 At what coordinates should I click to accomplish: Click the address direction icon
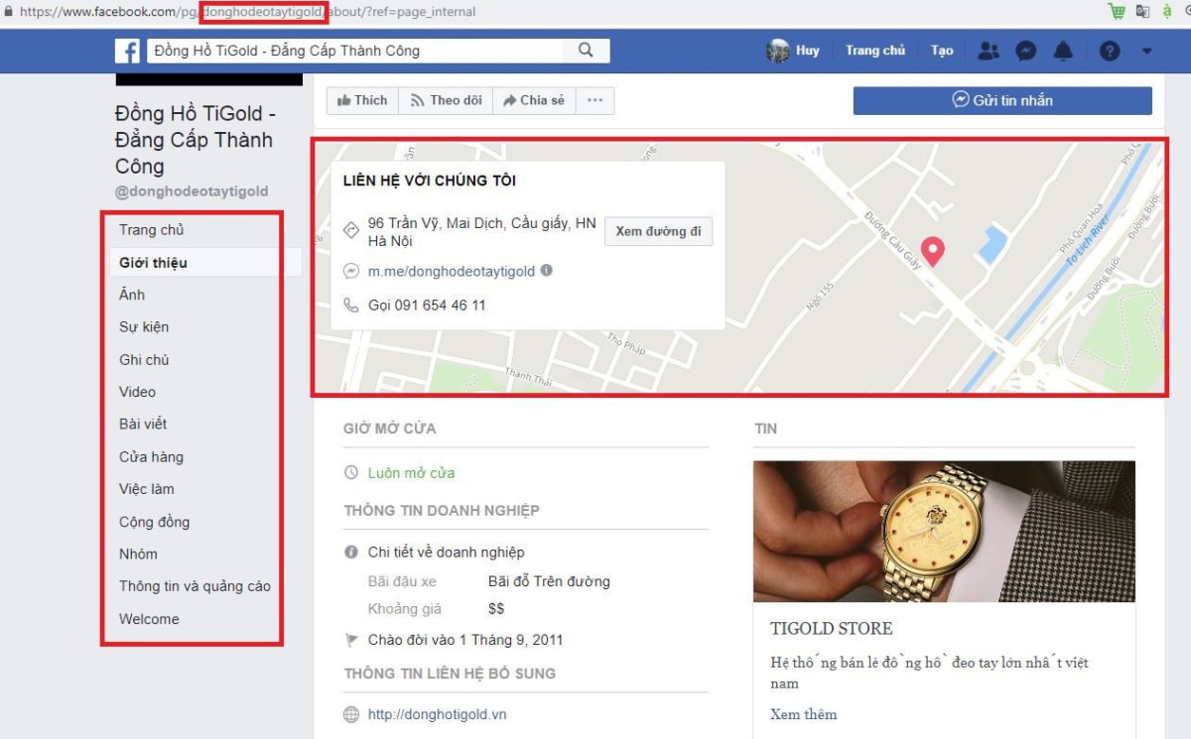[350, 230]
